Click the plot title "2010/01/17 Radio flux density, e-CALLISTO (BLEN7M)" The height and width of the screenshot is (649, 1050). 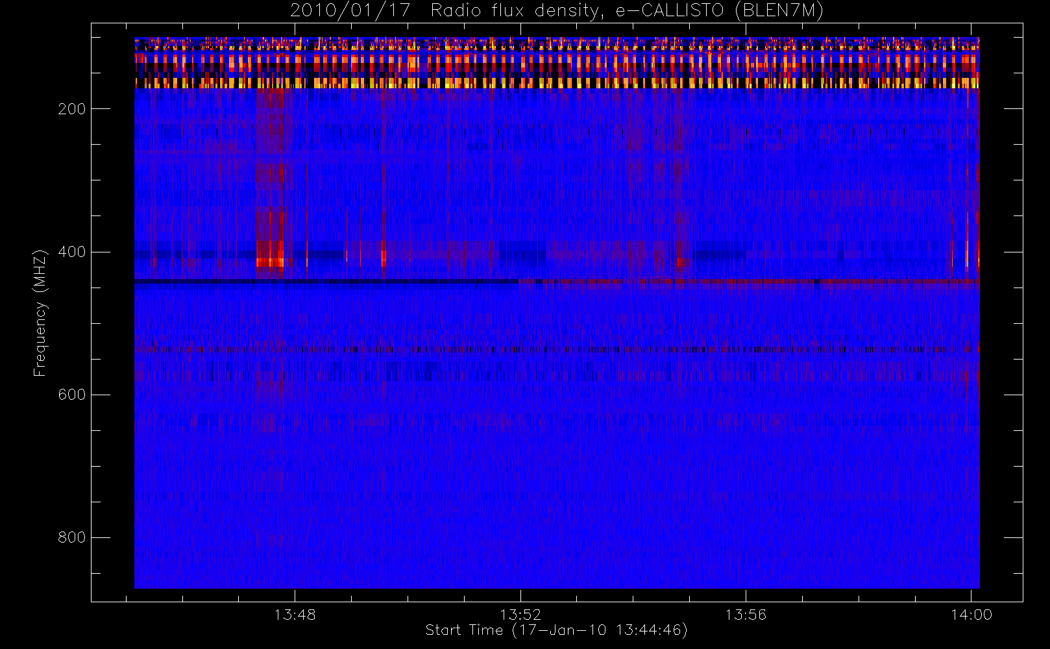[556, 10]
